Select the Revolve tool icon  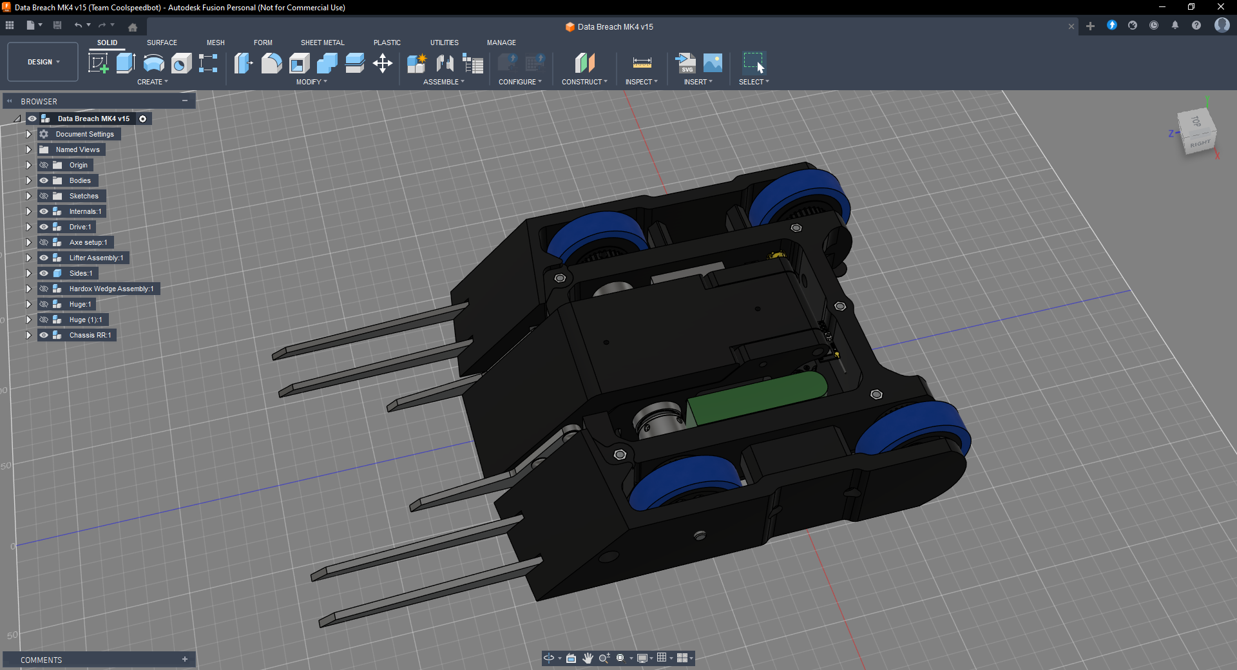coord(153,63)
